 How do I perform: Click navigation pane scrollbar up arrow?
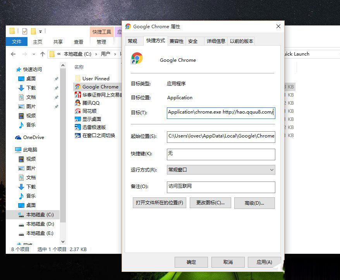[63, 65]
